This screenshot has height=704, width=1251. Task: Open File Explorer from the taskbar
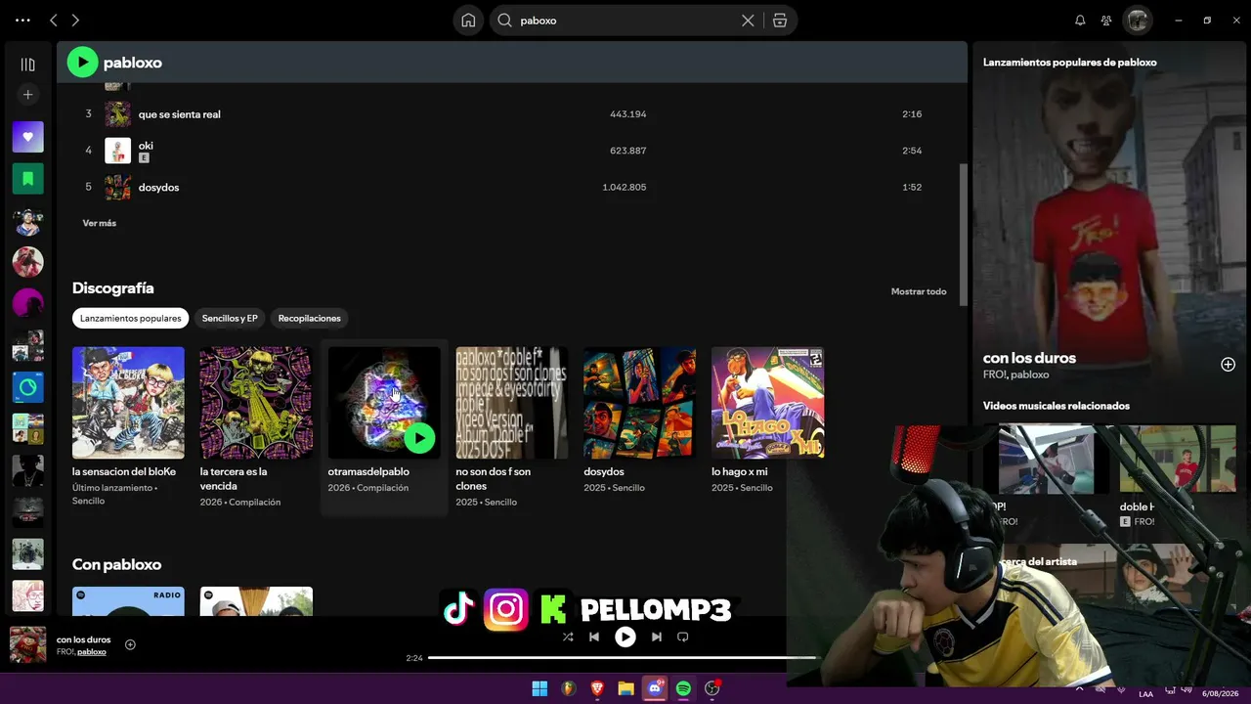coord(625,688)
